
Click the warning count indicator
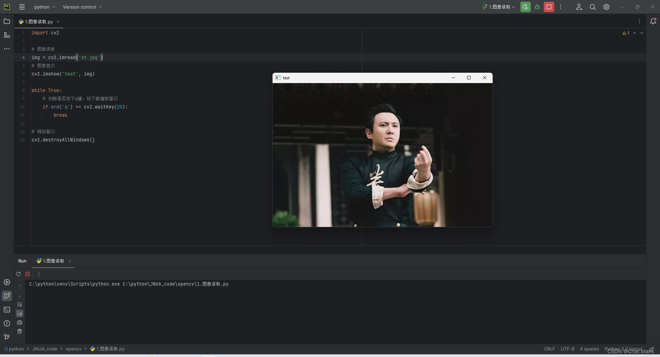tap(626, 33)
